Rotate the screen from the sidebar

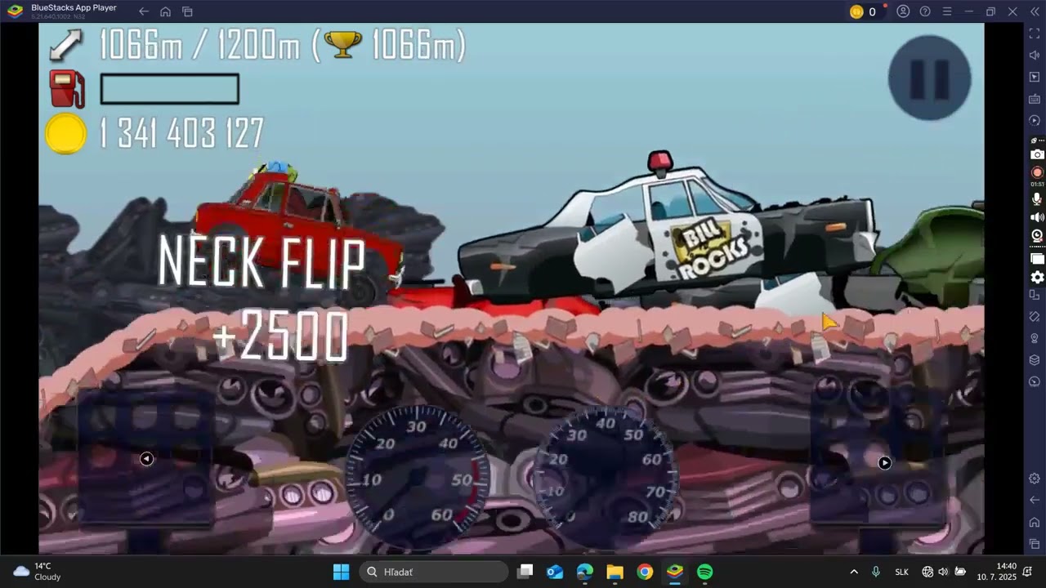pos(1035,316)
